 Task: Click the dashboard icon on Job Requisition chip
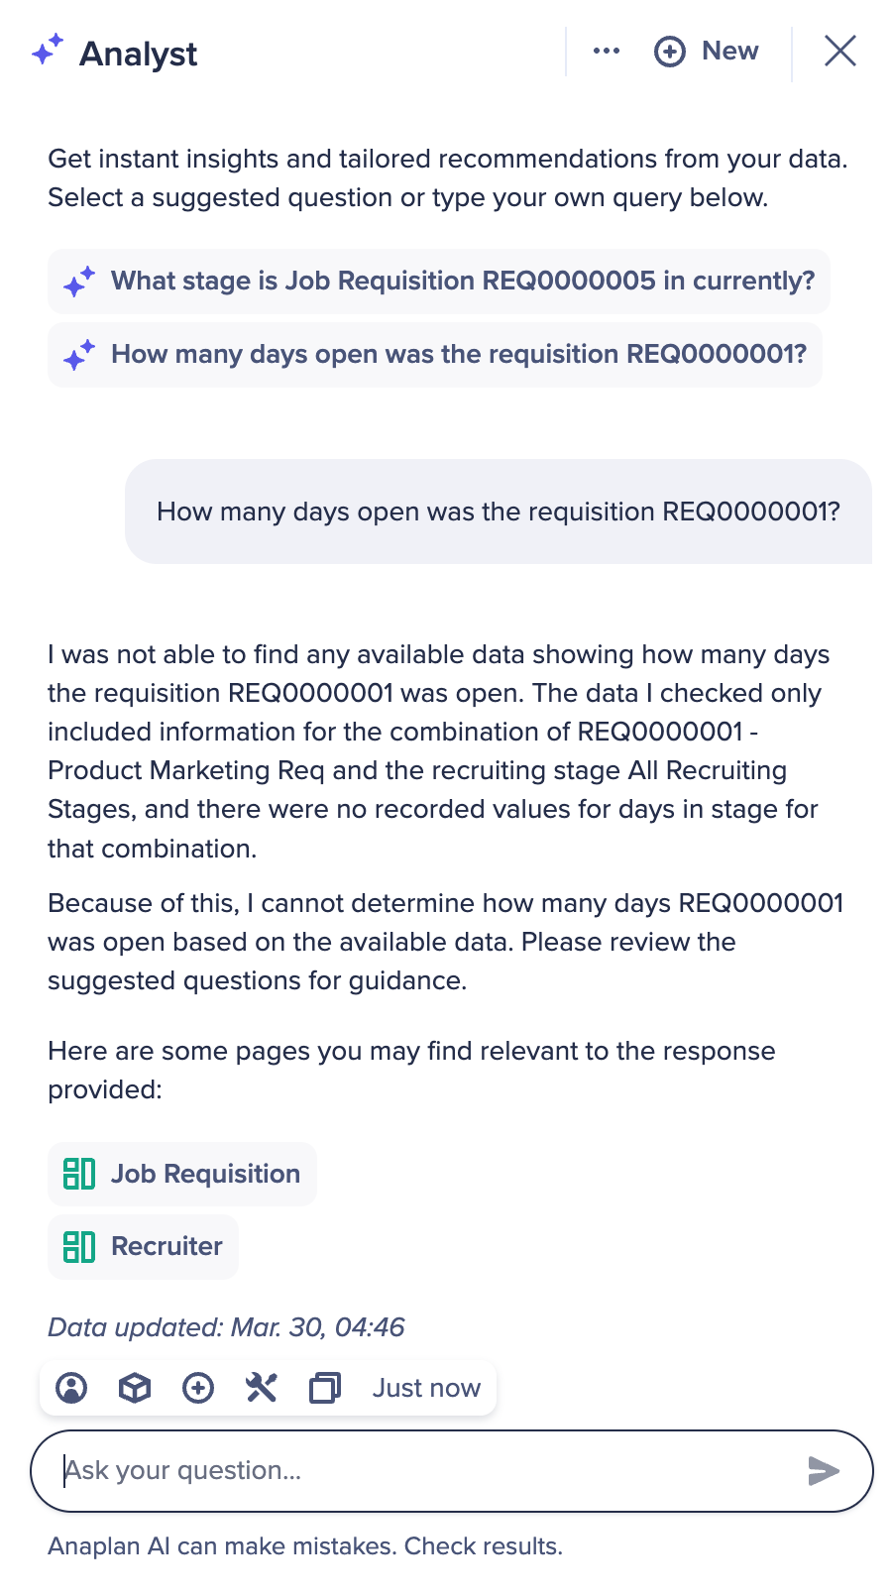click(x=79, y=1175)
